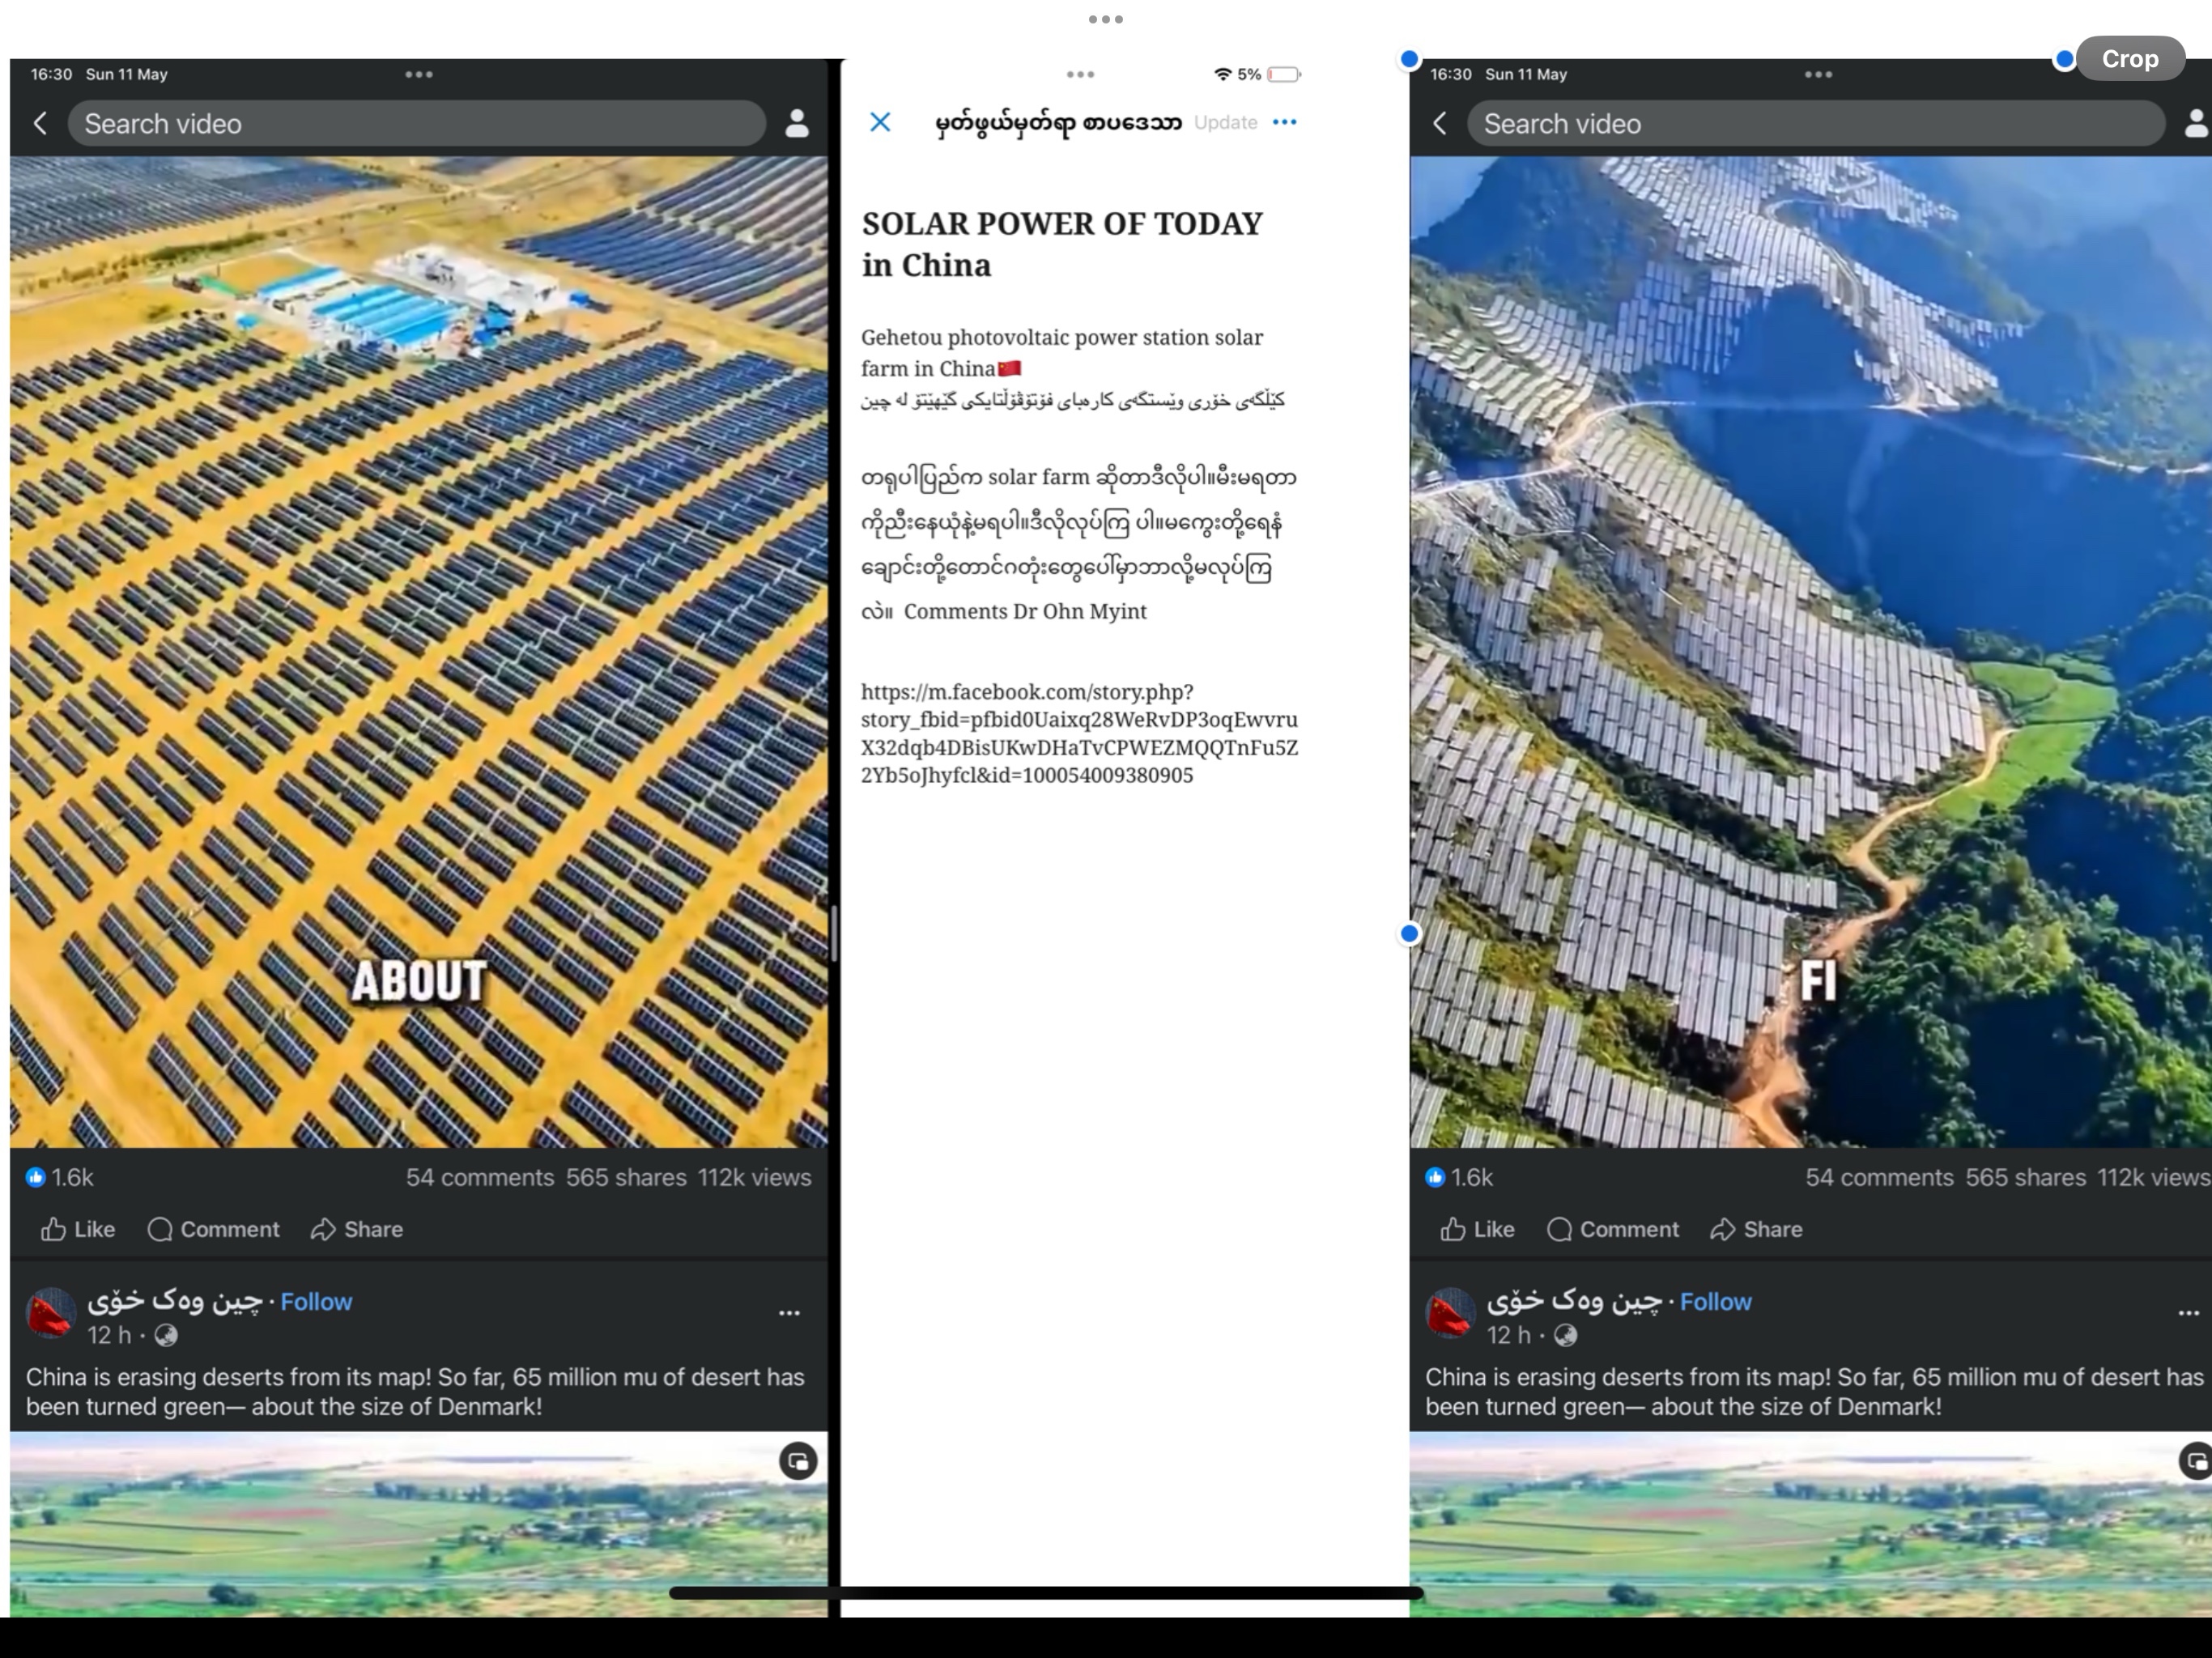Open the note's three-dot options menu

click(1284, 122)
